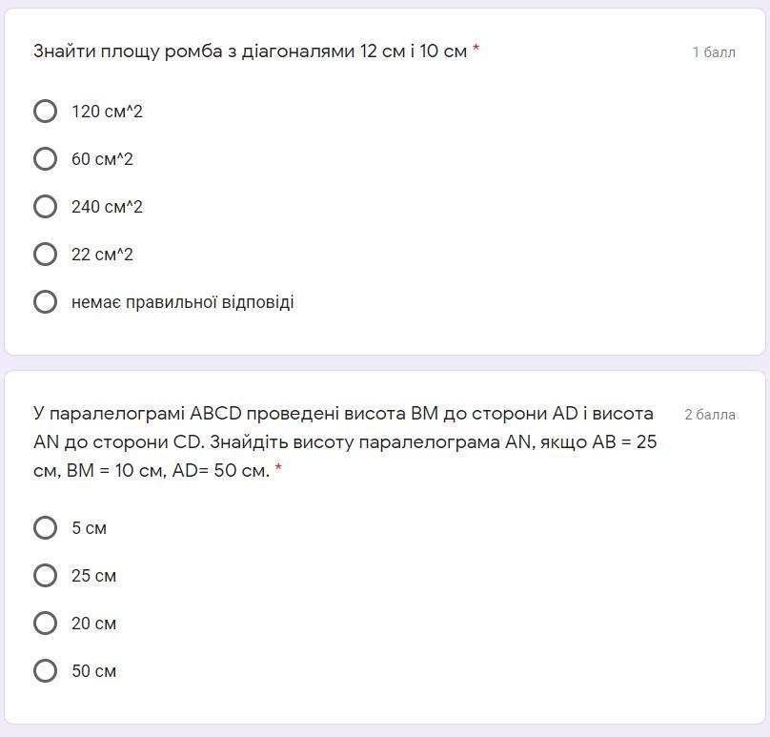The image size is (770, 737).
Task: Mark the 240 см^2 radio circle
Action: tap(45, 207)
